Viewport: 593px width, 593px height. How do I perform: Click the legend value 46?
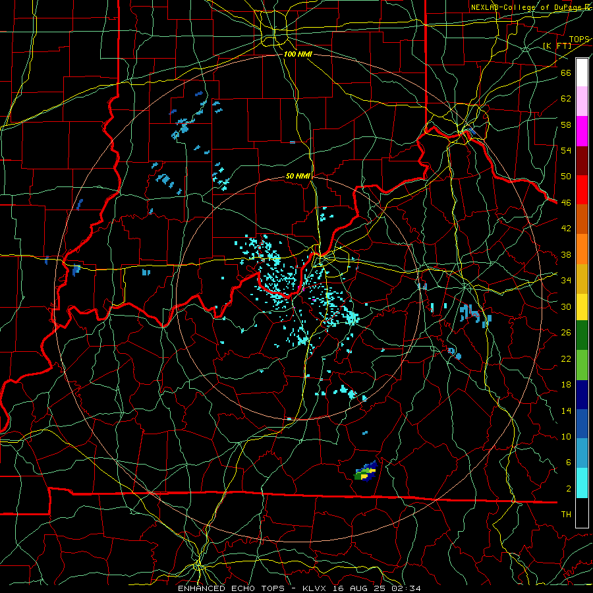tap(566, 203)
